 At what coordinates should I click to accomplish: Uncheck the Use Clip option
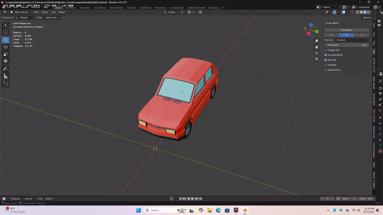point(326,60)
